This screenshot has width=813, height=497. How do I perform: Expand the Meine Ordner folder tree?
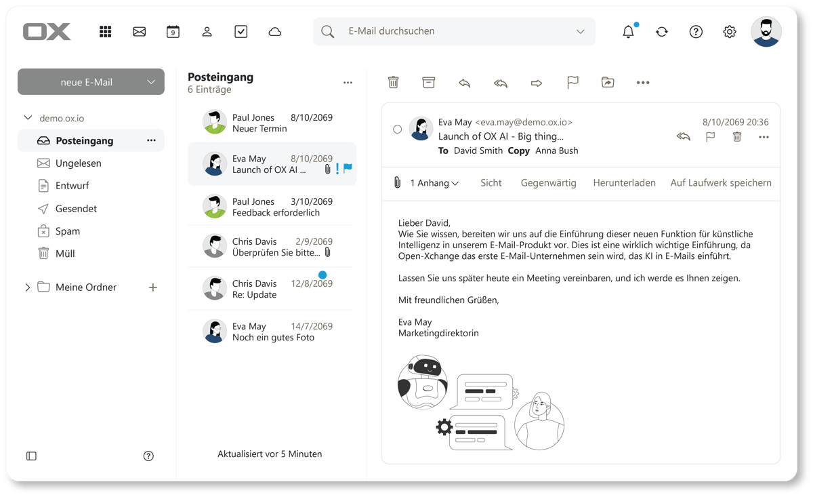click(x=28, y=287)
